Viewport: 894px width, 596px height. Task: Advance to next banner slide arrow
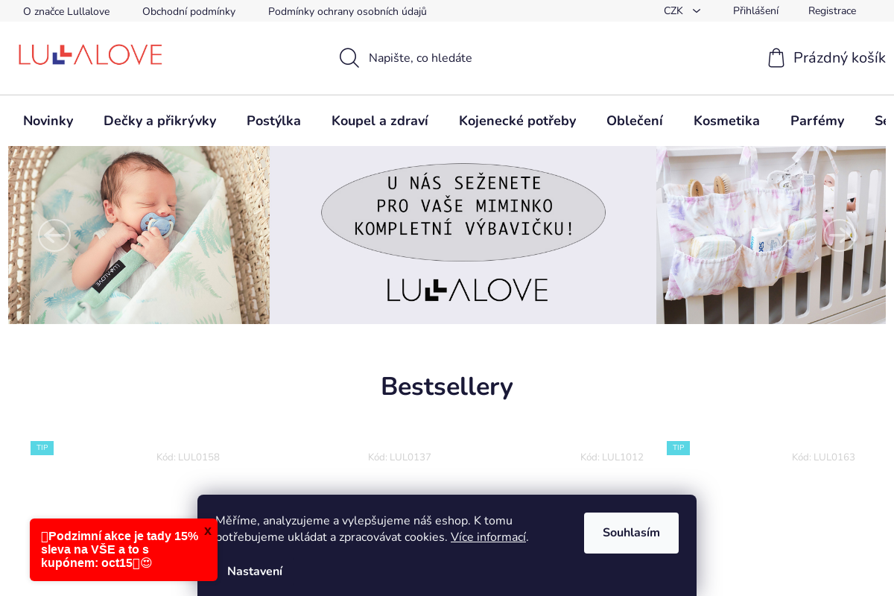[x=840, y=235]
